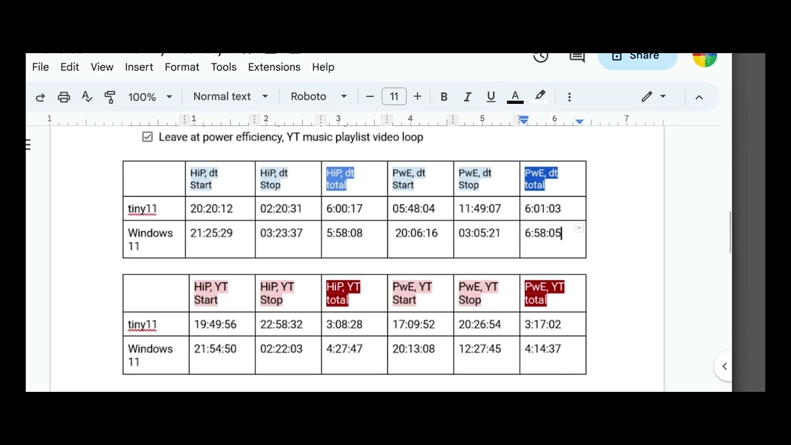This screenshot has width=791, height=445.
Task: Open version history clock icon
Action: pos(541,57)
